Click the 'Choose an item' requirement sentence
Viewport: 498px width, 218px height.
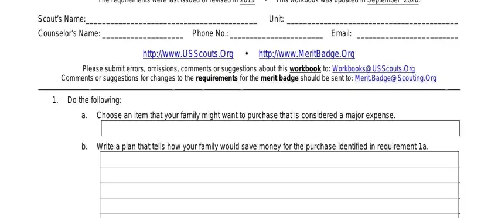pyautogui.click(x=246, y=115)
